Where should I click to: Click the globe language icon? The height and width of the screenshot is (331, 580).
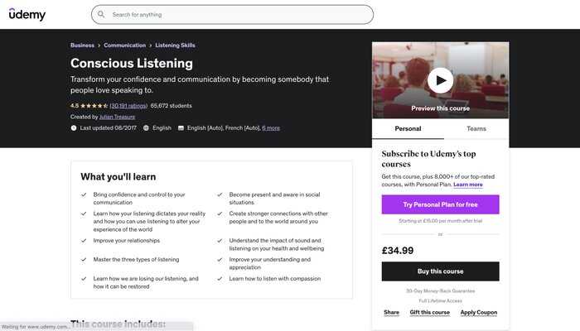click(146, 127)
